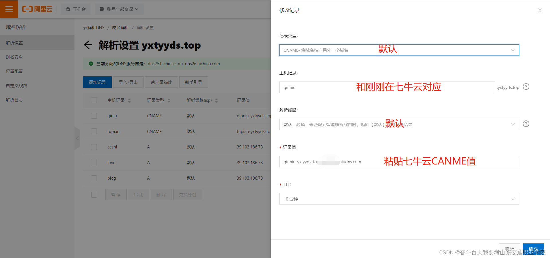The width and height of the screenshot is (550, 258).
Task: Focus the 记录值 input field
Action: point(399,162)
